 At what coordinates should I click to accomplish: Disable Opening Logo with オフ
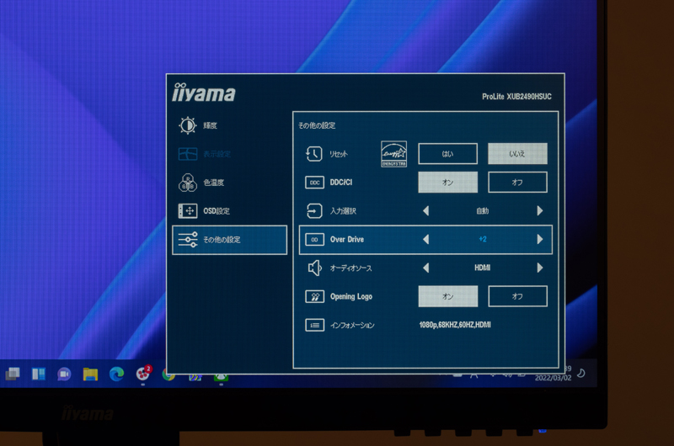click(x=517, y=296)
